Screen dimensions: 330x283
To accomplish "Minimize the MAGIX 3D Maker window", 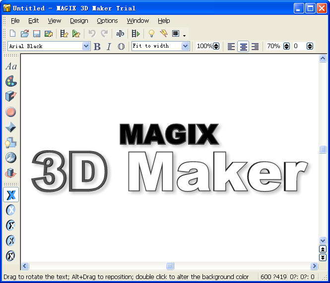I will tap(298, 8).
